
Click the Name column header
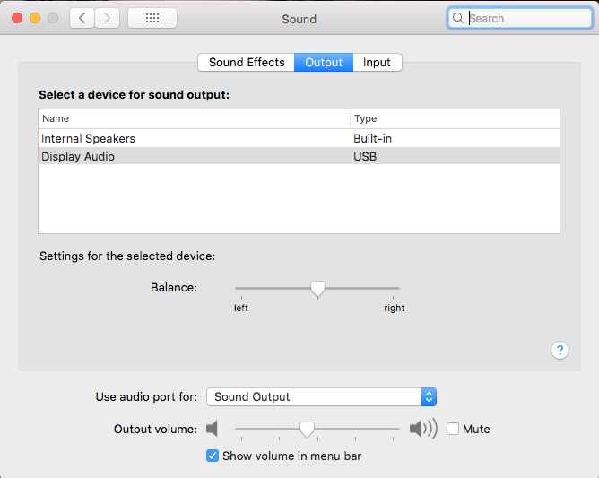194,119
